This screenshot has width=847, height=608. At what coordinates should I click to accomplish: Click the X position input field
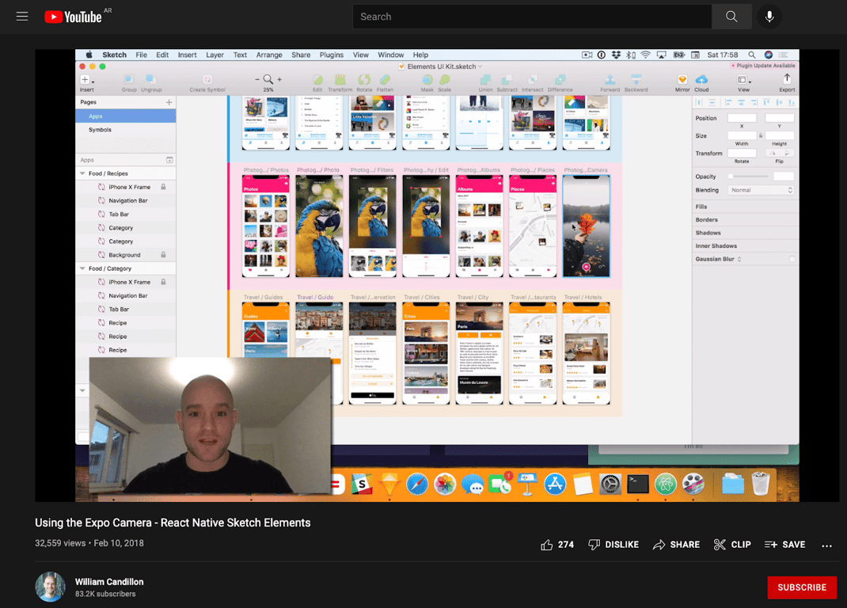742,118
